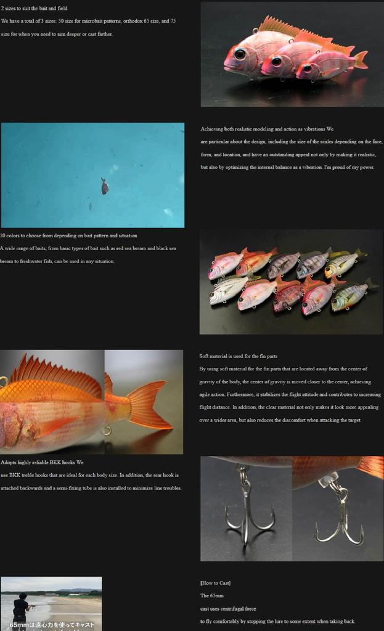This screenshot has width=384, height=631.
Task: Click the orange tail fin close-up photo
Action: [144, 402]
